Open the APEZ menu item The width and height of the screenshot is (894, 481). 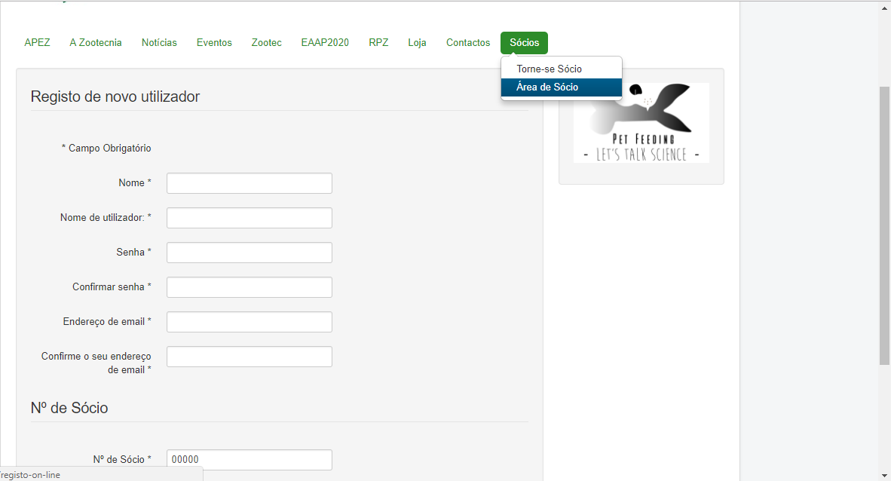tap(37, 43)
